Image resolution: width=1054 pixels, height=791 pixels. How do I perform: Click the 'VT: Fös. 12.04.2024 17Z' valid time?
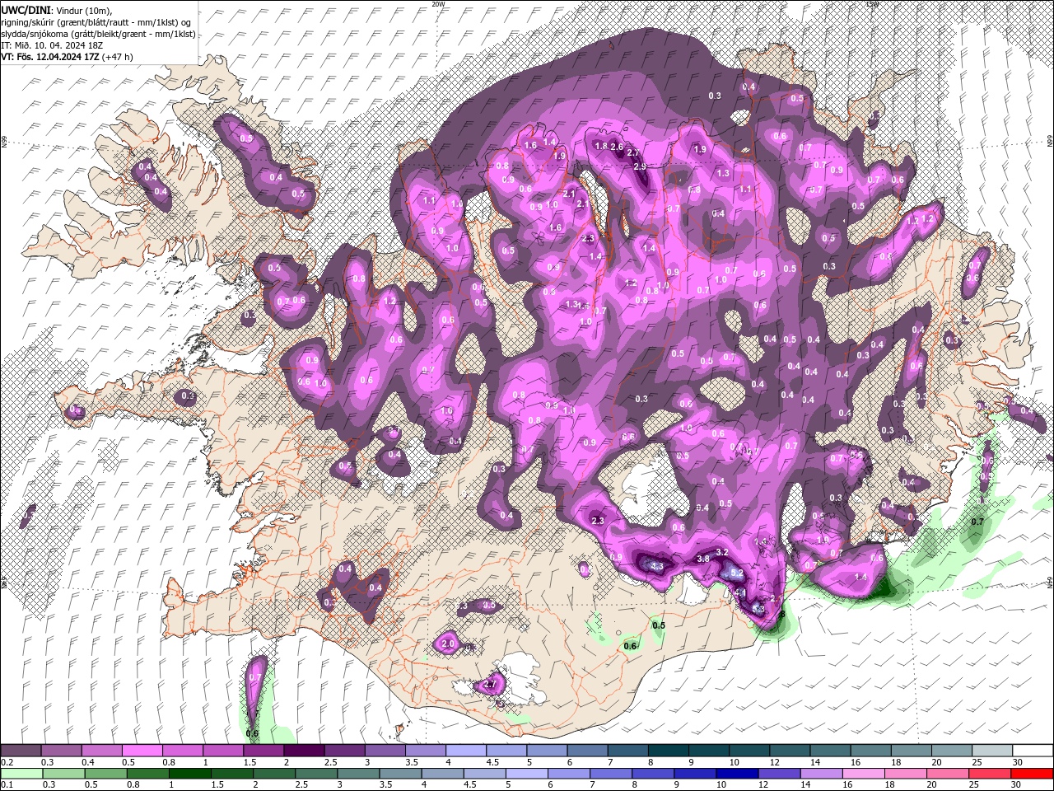50,57
